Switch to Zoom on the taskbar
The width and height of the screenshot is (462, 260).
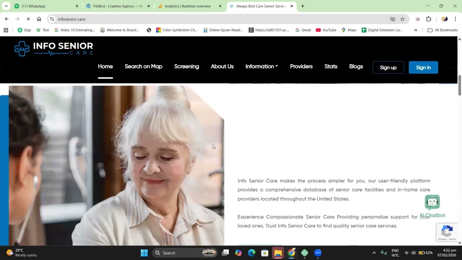pos(318,253)
